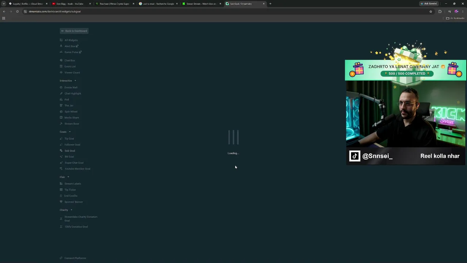Click the All Widgets grid icon
Viewport: 467px width, 263px height.
coord(61,40)
